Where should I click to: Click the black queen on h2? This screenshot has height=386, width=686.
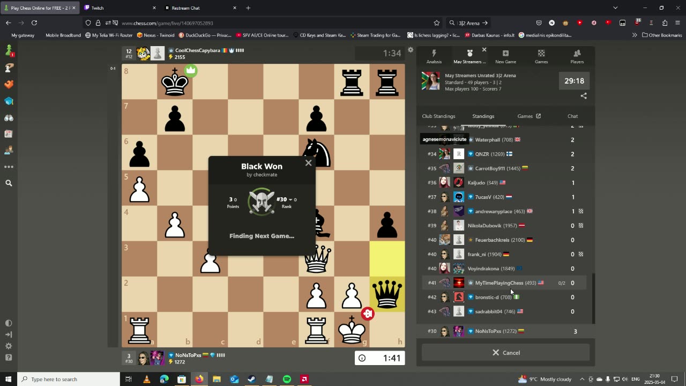[x=387, y=294]
